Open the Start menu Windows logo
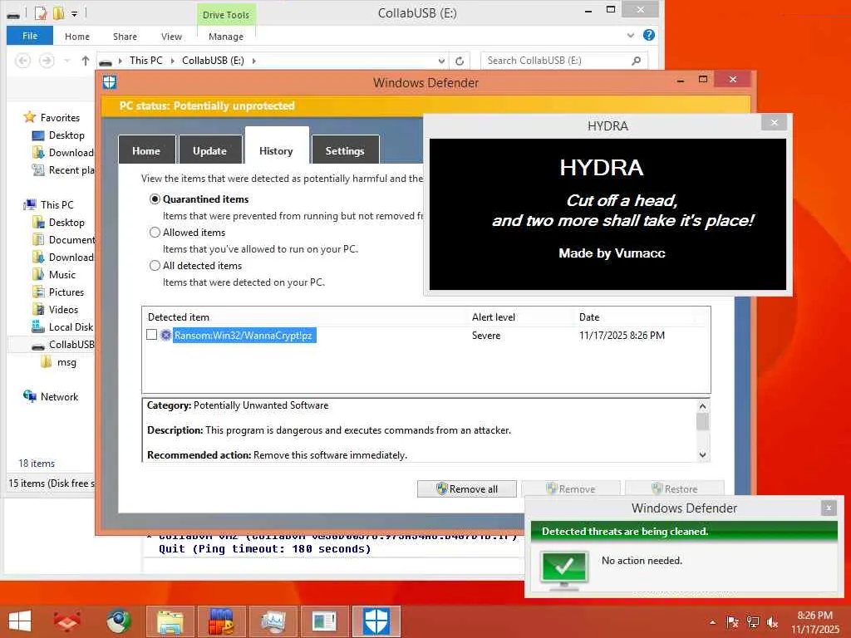 [20, 621]
